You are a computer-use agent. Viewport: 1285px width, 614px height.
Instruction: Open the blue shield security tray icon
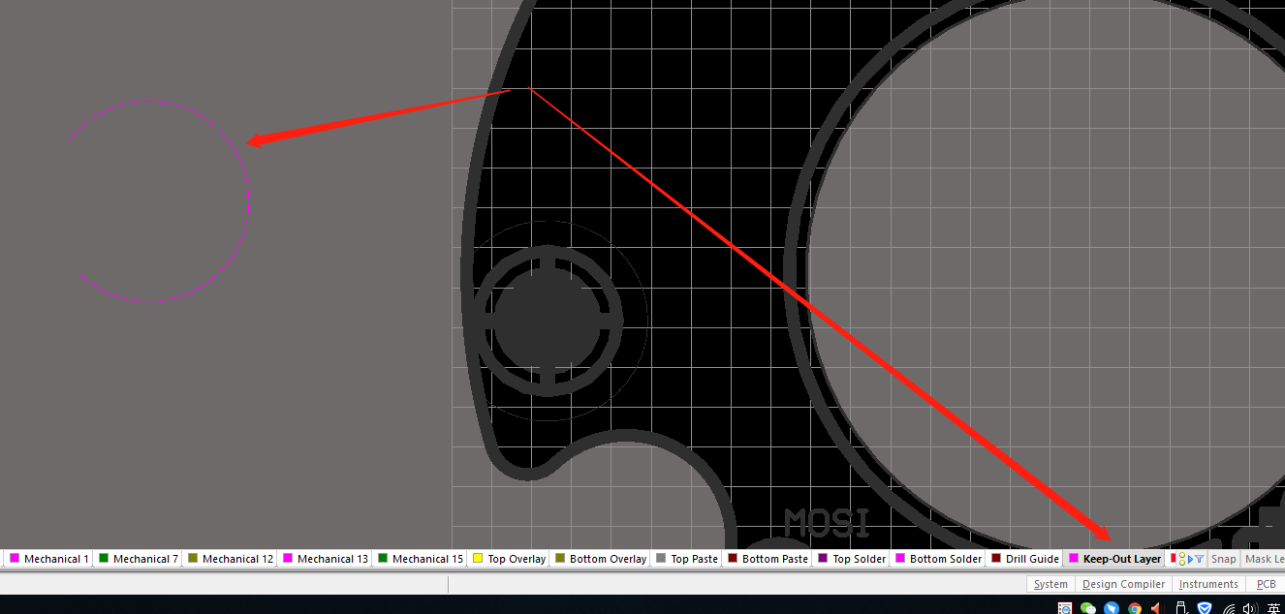1205,608
